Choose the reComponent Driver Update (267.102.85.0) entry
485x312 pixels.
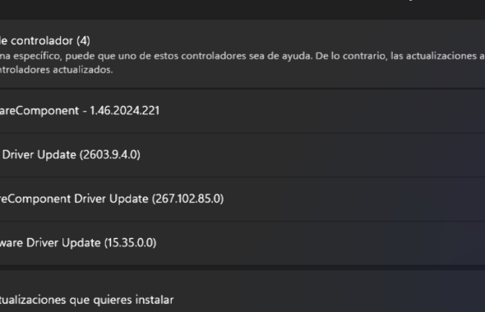[242, 199]
